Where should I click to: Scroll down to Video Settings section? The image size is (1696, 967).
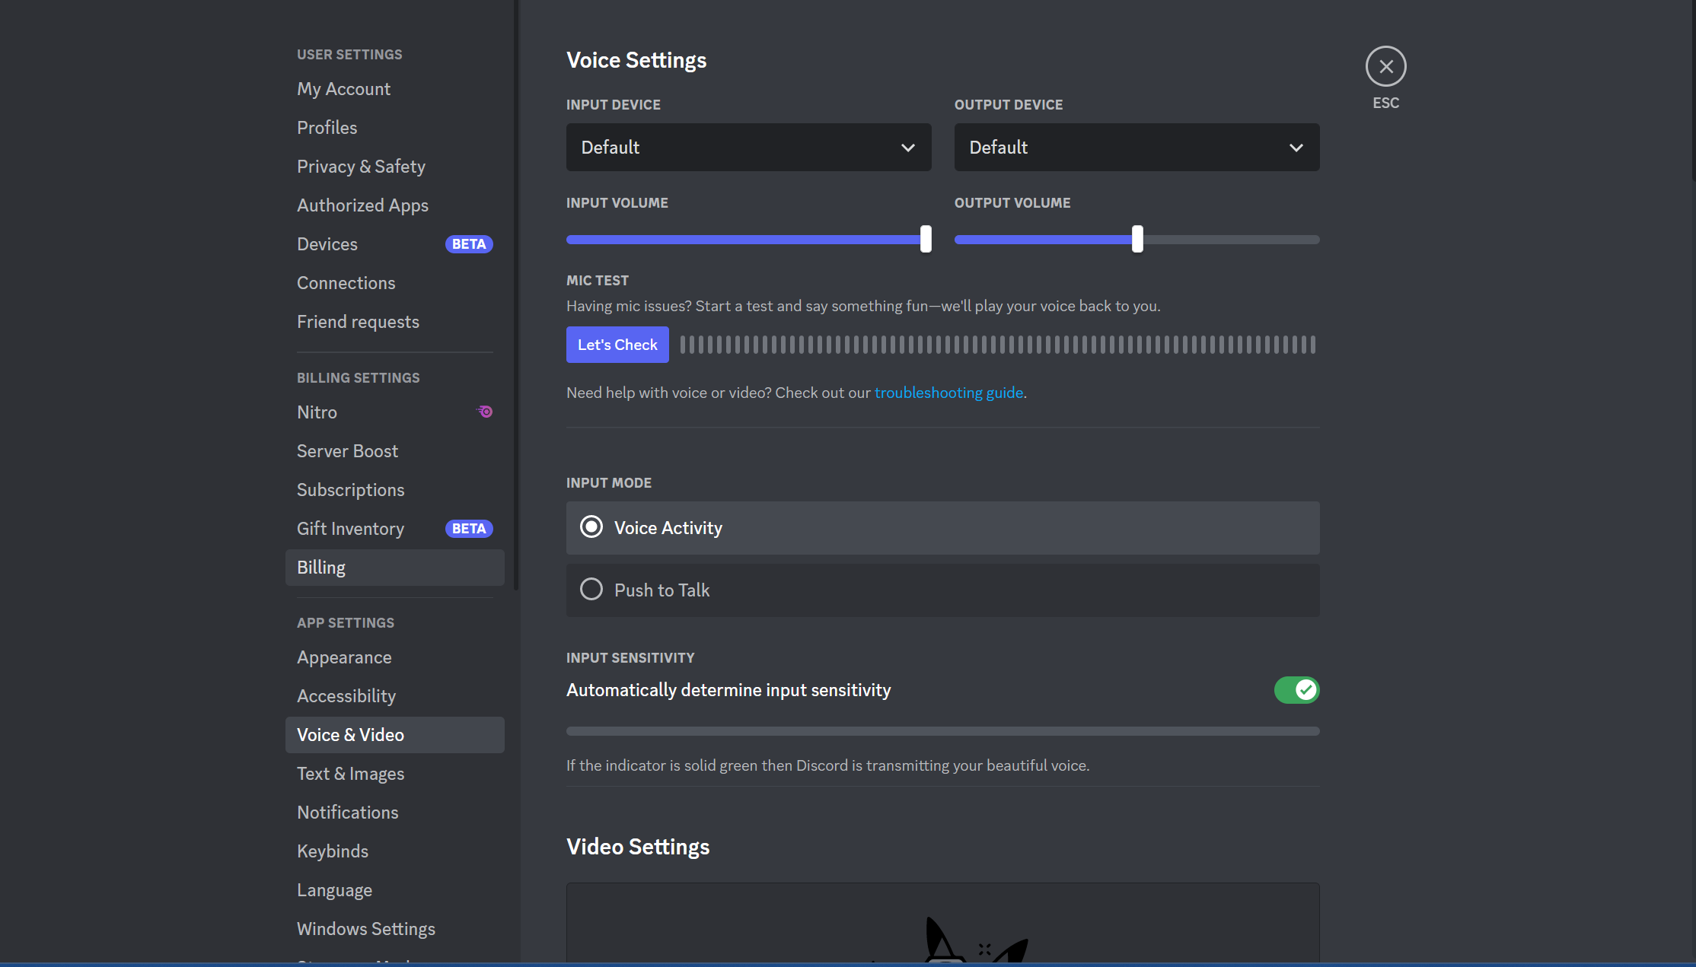[637, 846]
